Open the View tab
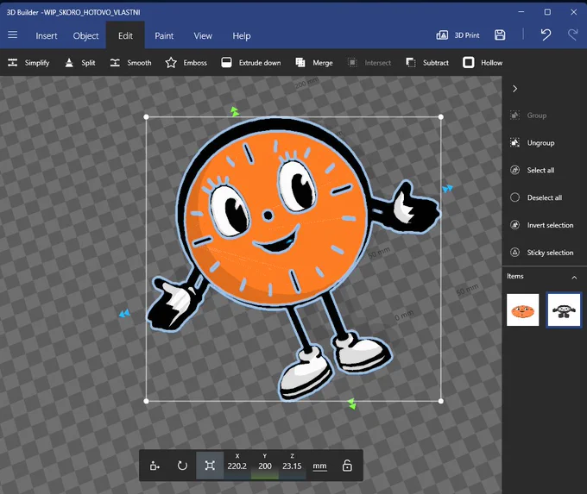587x494 pixels. 203,36
